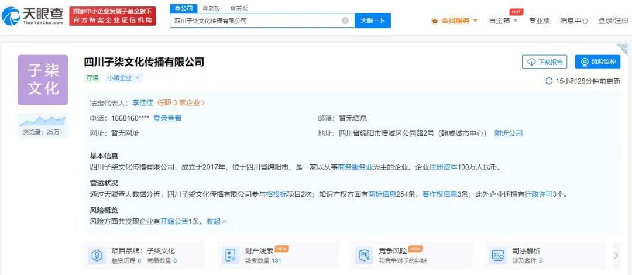The width and height of the screenshot is (632, 275).
Task: Open the 财产线索 document icon
Action: [229, 255]
